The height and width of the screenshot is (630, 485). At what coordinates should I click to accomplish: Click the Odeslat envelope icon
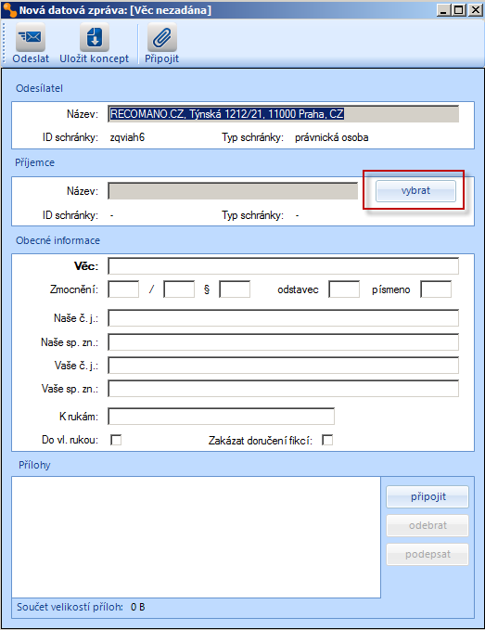(x=31, y=37)
